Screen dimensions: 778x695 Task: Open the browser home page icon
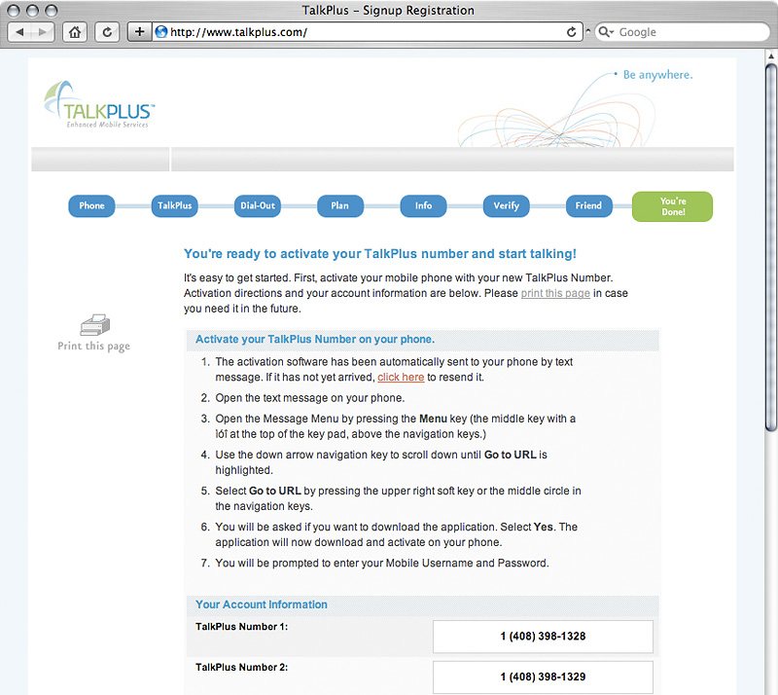[75, 32]
